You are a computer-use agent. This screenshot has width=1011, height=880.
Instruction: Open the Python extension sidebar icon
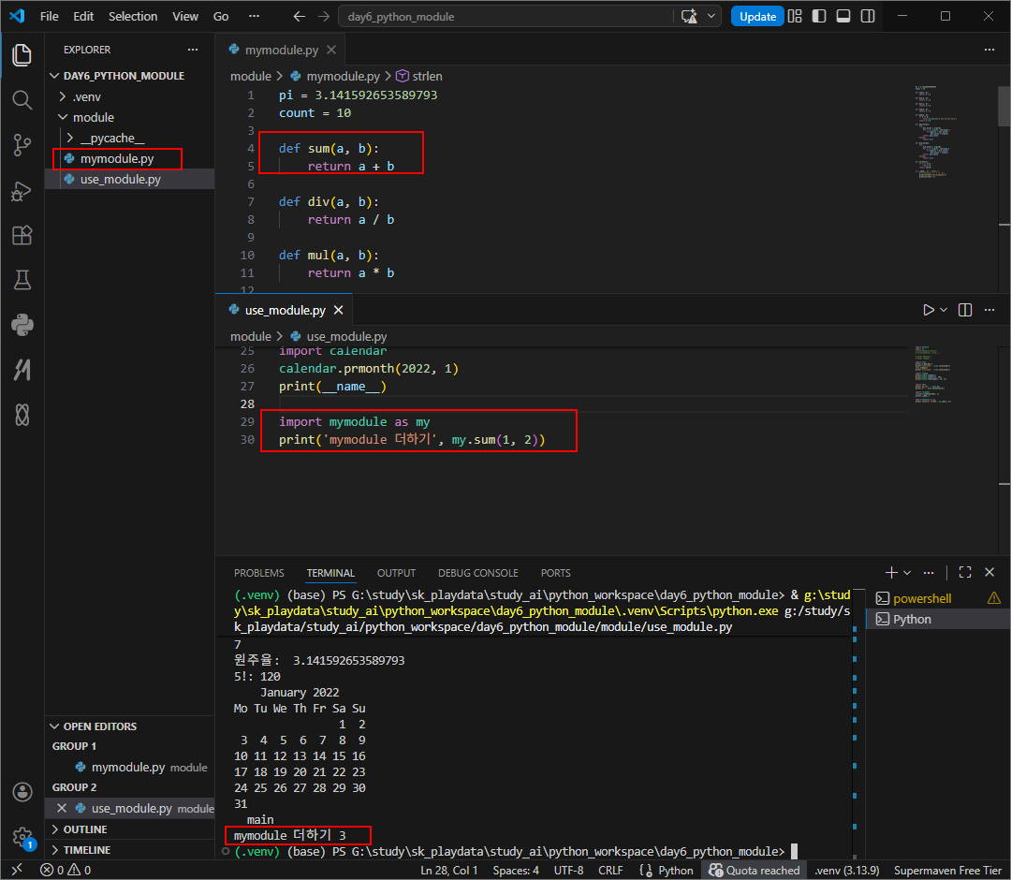(22, 325)
